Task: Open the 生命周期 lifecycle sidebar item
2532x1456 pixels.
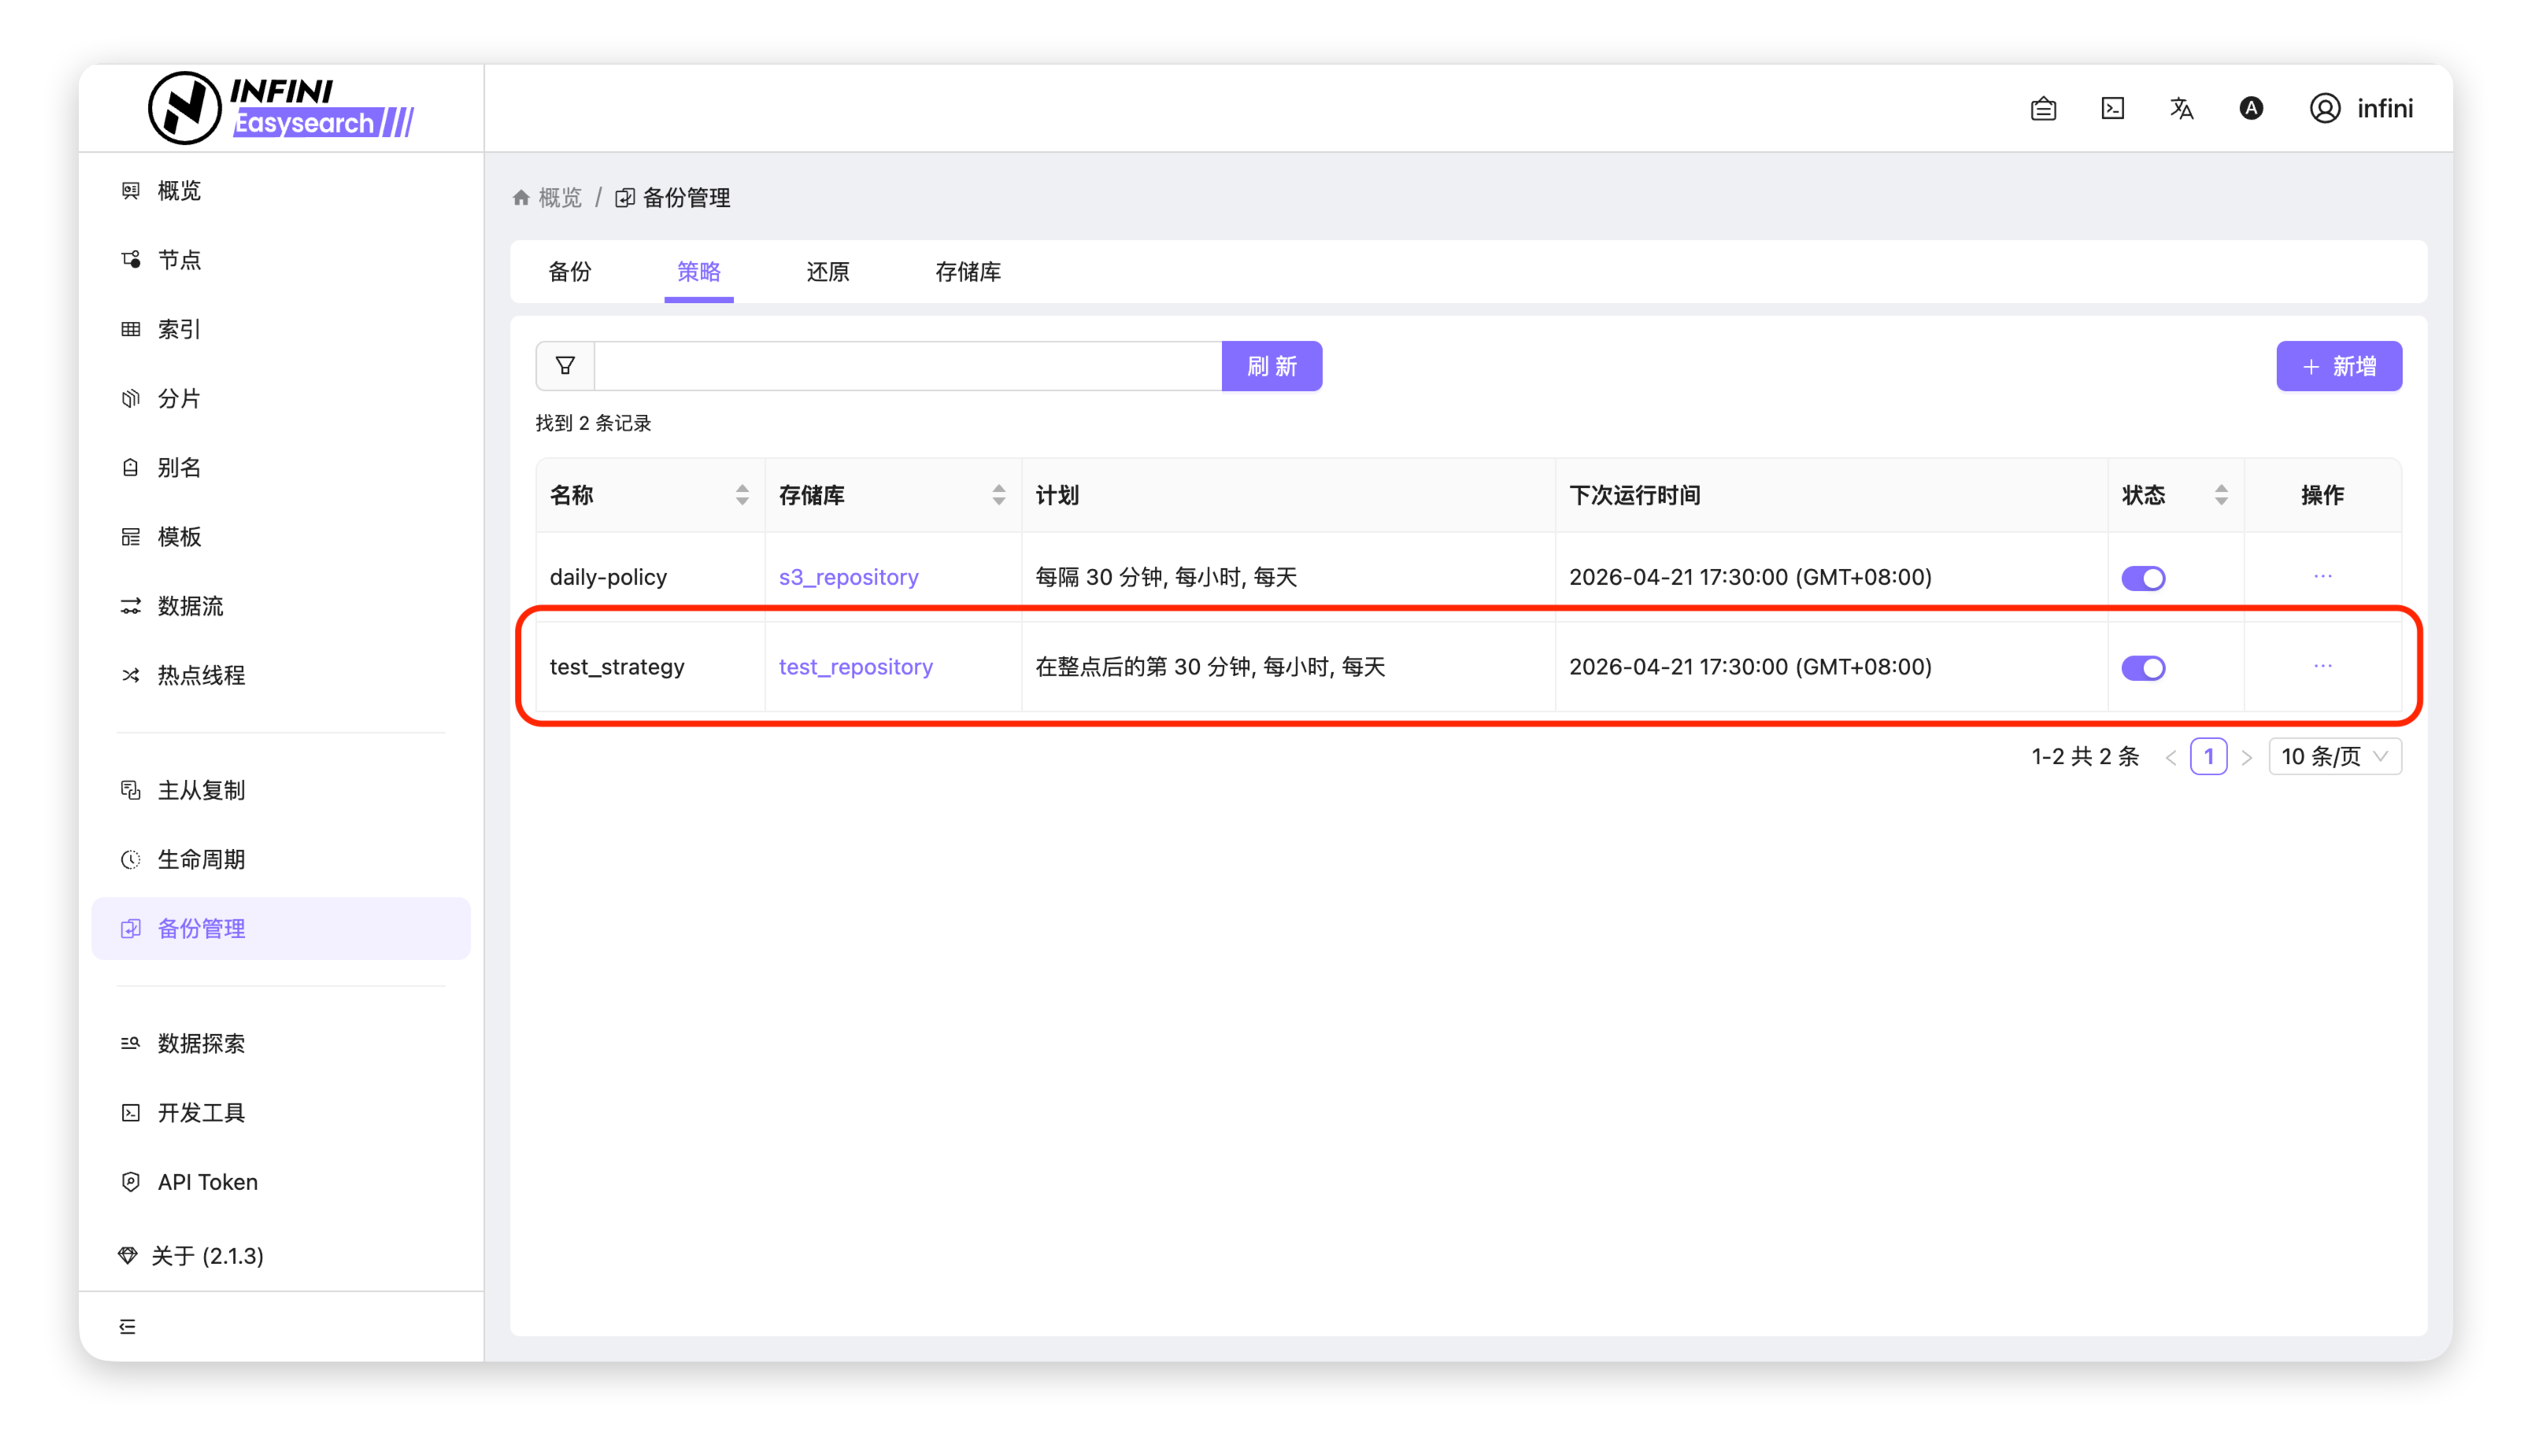Action: pyautogui.click(x=201, y=859)
